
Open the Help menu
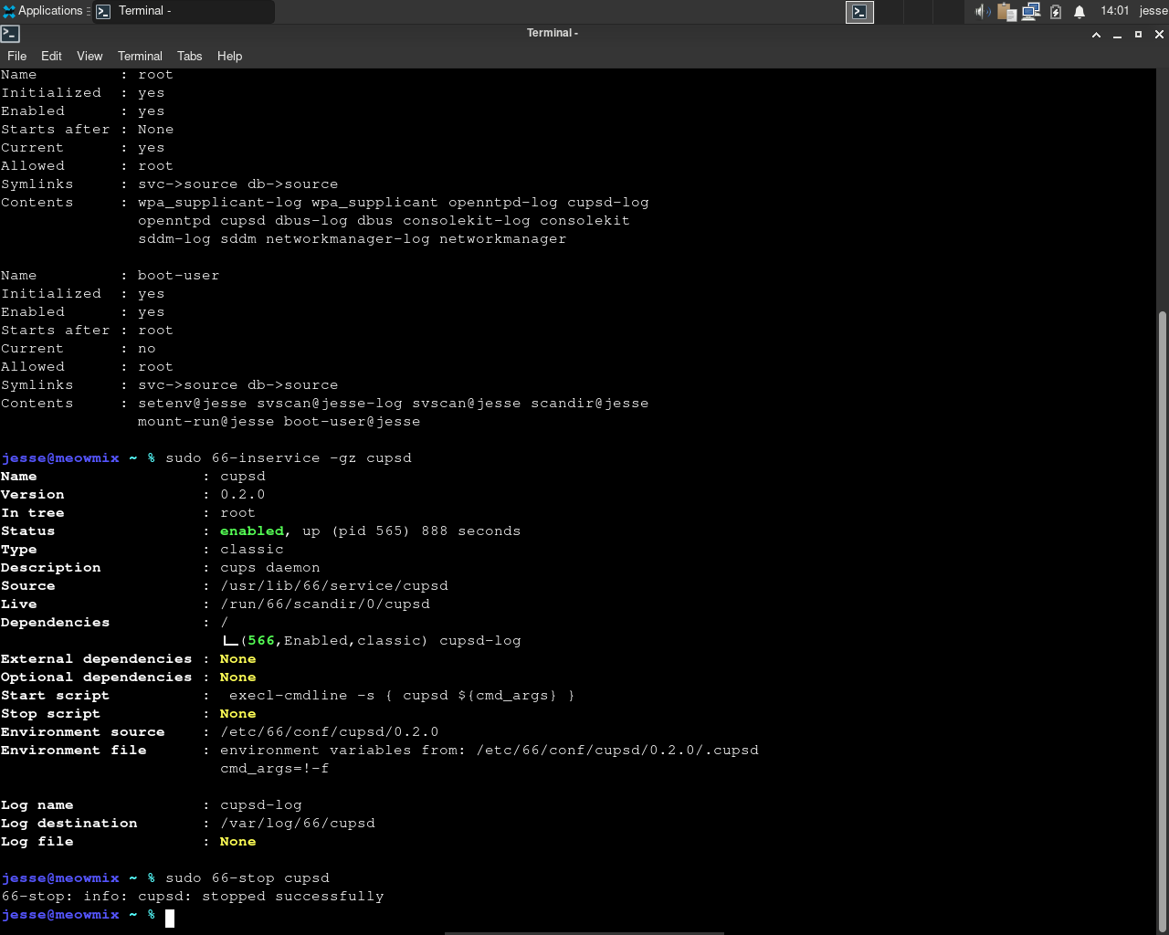point(230,56)
